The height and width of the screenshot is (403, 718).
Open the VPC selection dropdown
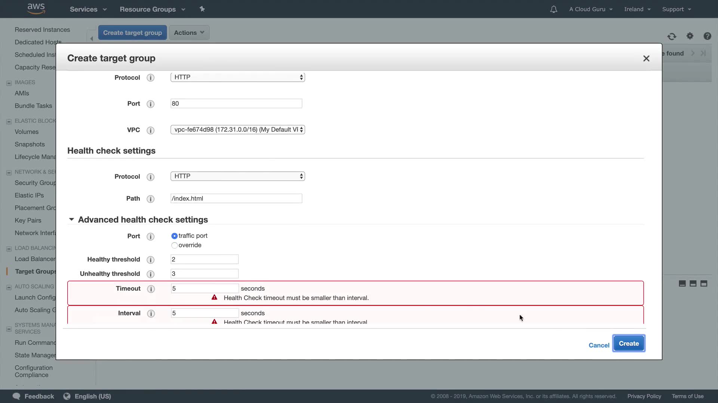(x=237, y=129)
